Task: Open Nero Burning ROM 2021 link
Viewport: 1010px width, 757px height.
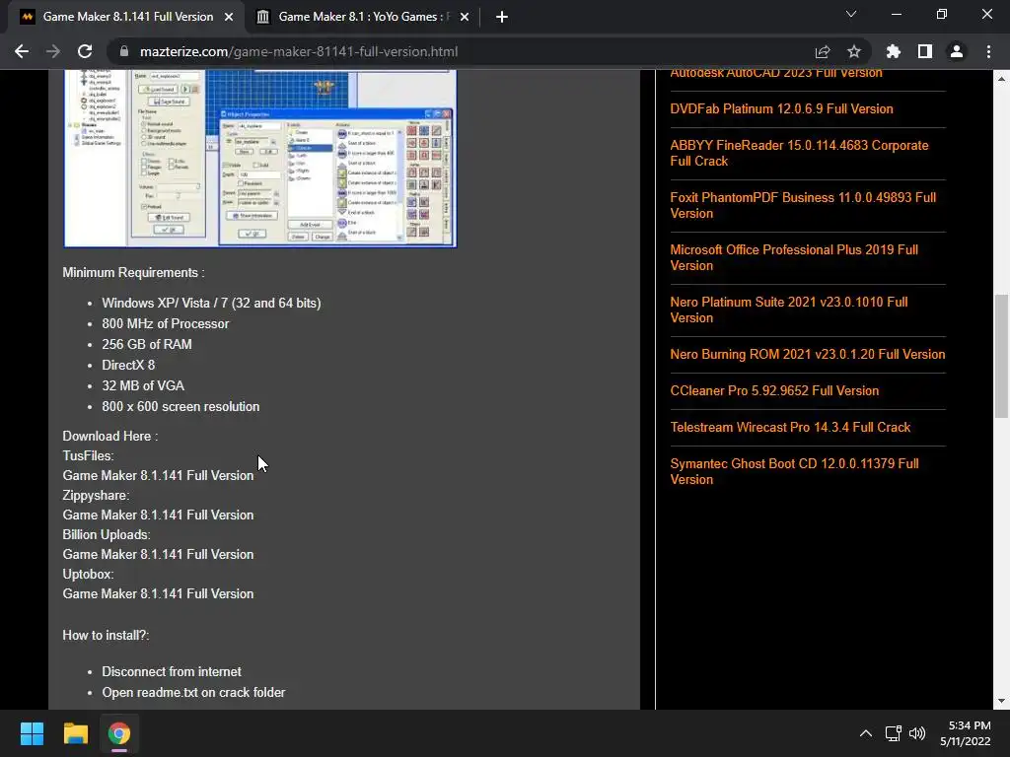Action: (808, 354)
